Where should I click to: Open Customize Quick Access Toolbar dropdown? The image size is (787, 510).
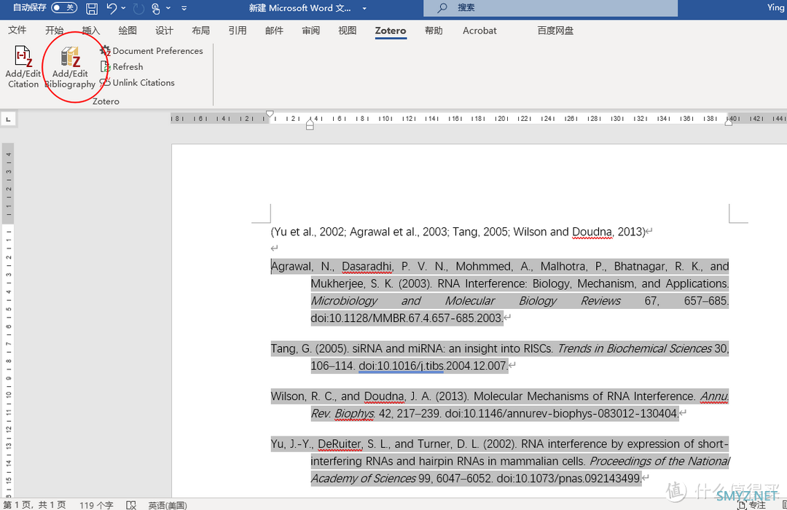tap(184, 8)
